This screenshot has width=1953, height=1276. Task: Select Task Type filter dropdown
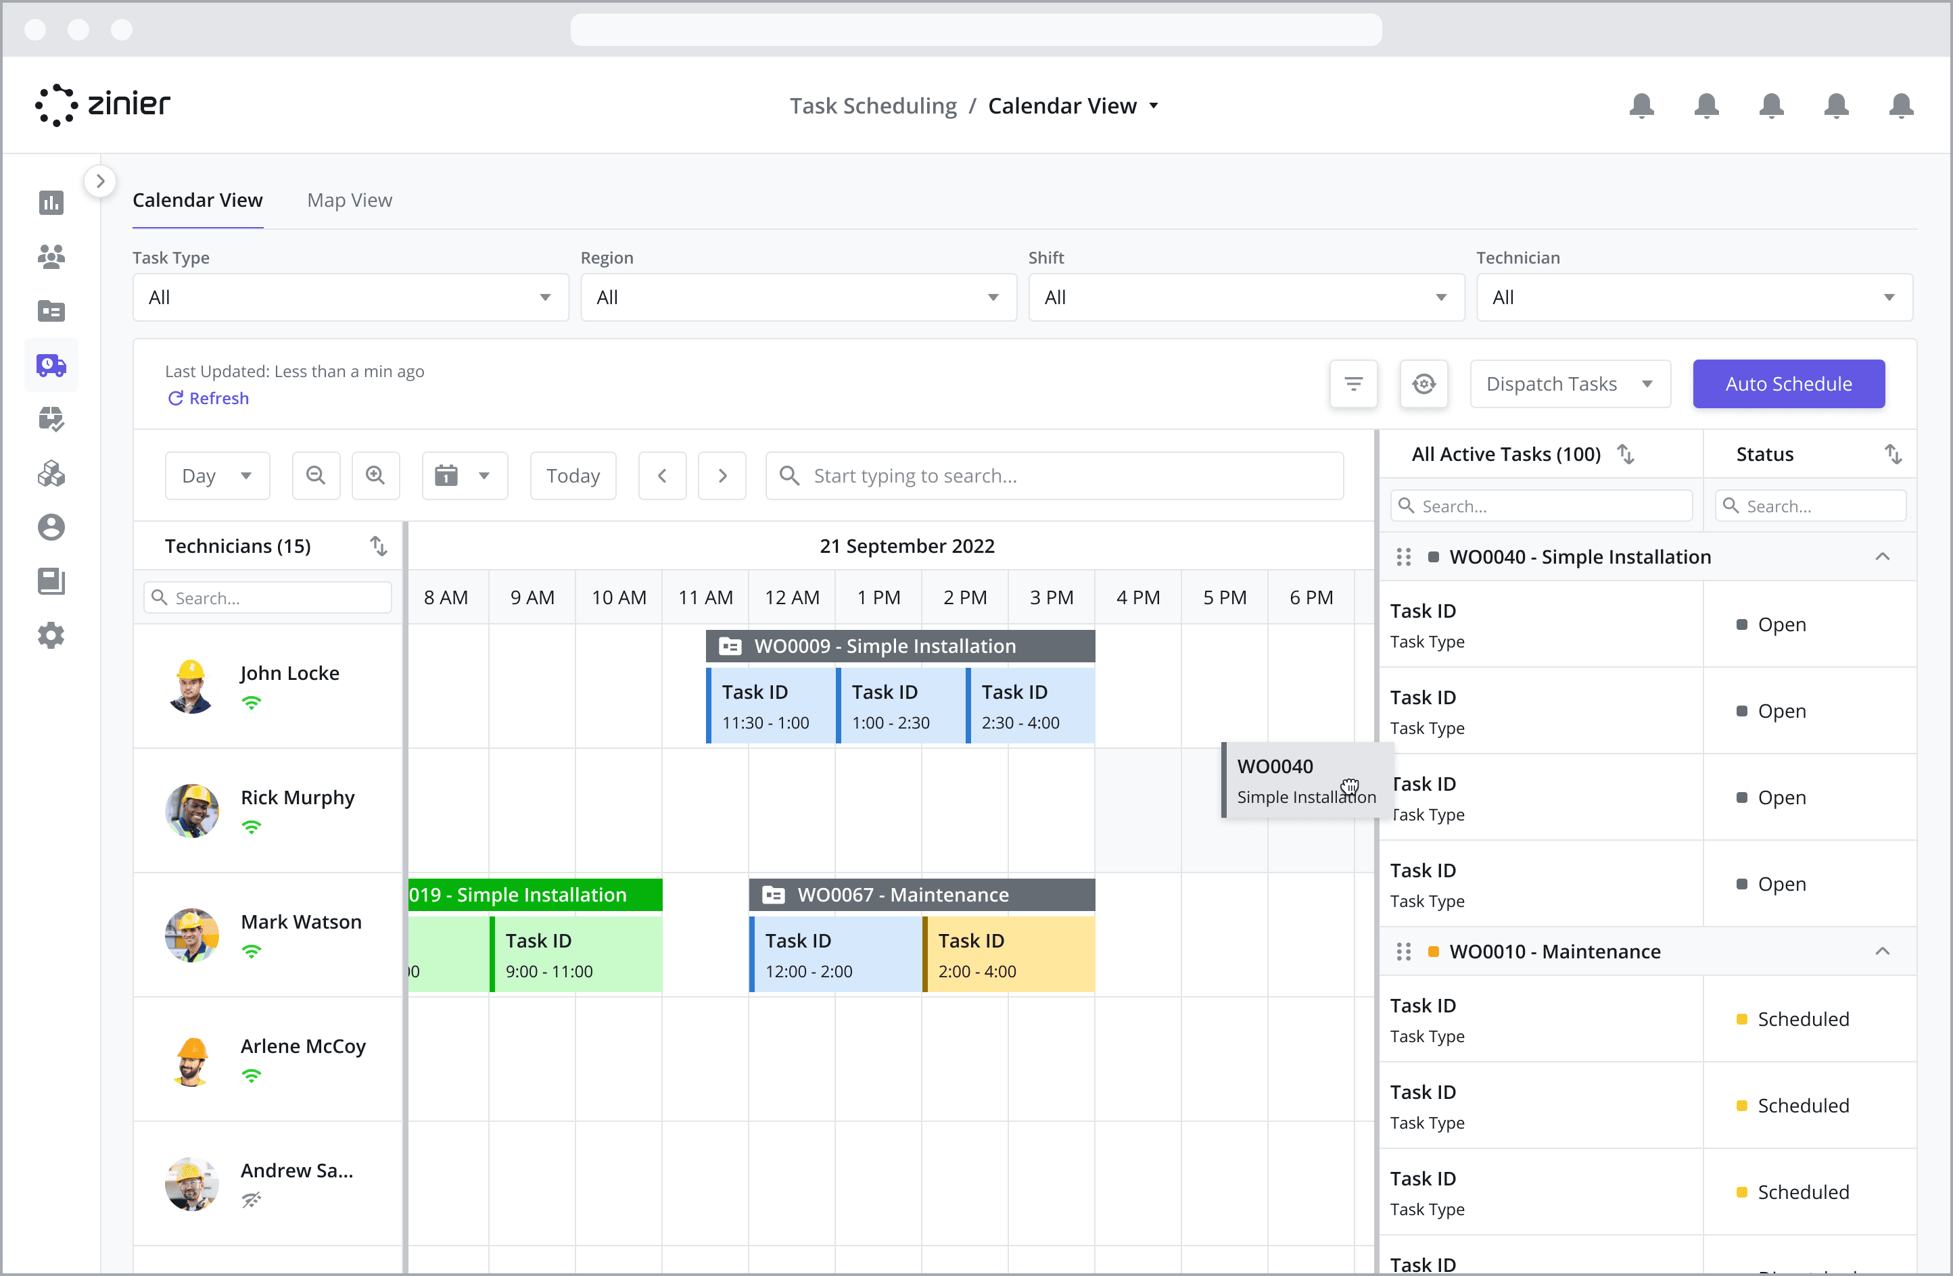(x=348, y=296)
